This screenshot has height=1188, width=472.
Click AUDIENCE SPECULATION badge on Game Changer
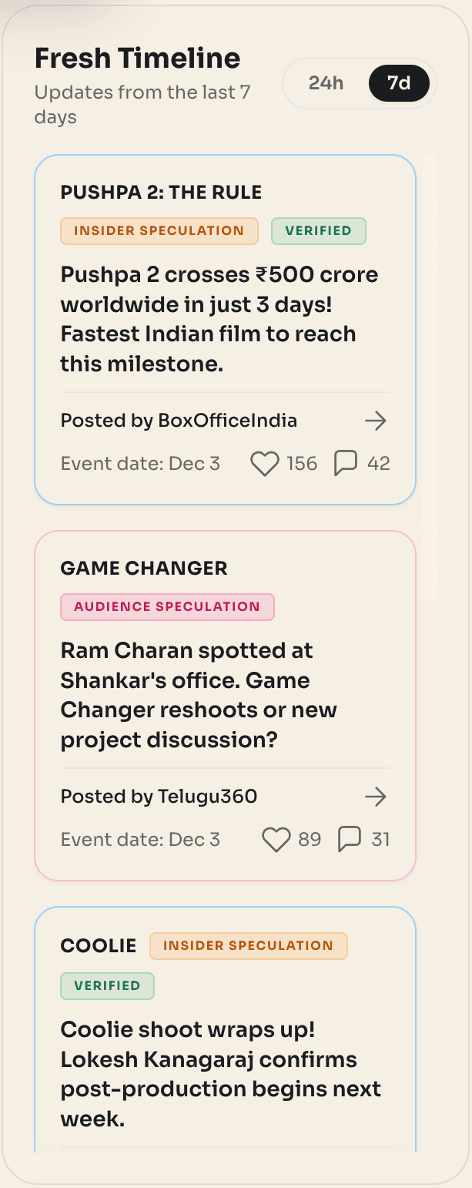[168, 606]
